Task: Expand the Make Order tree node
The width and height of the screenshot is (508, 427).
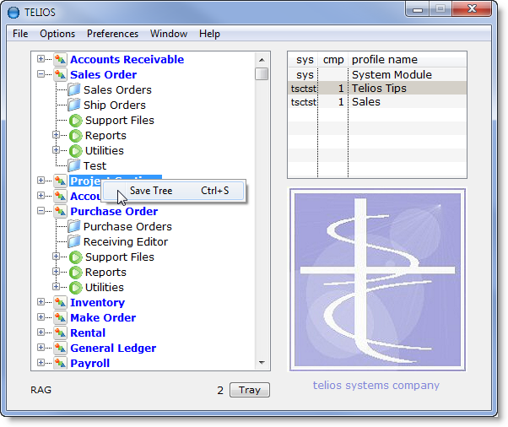Action: click(x=41, y=318)
